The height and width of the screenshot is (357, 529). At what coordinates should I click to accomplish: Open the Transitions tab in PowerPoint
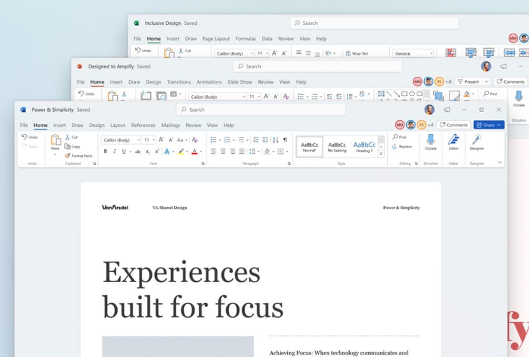pos(179,82)
